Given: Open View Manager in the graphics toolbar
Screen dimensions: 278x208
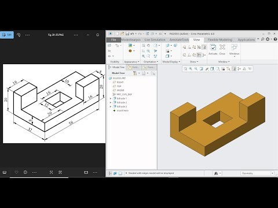Looking at the screenshot, I should pyautogui.click(x=223, y=69).
